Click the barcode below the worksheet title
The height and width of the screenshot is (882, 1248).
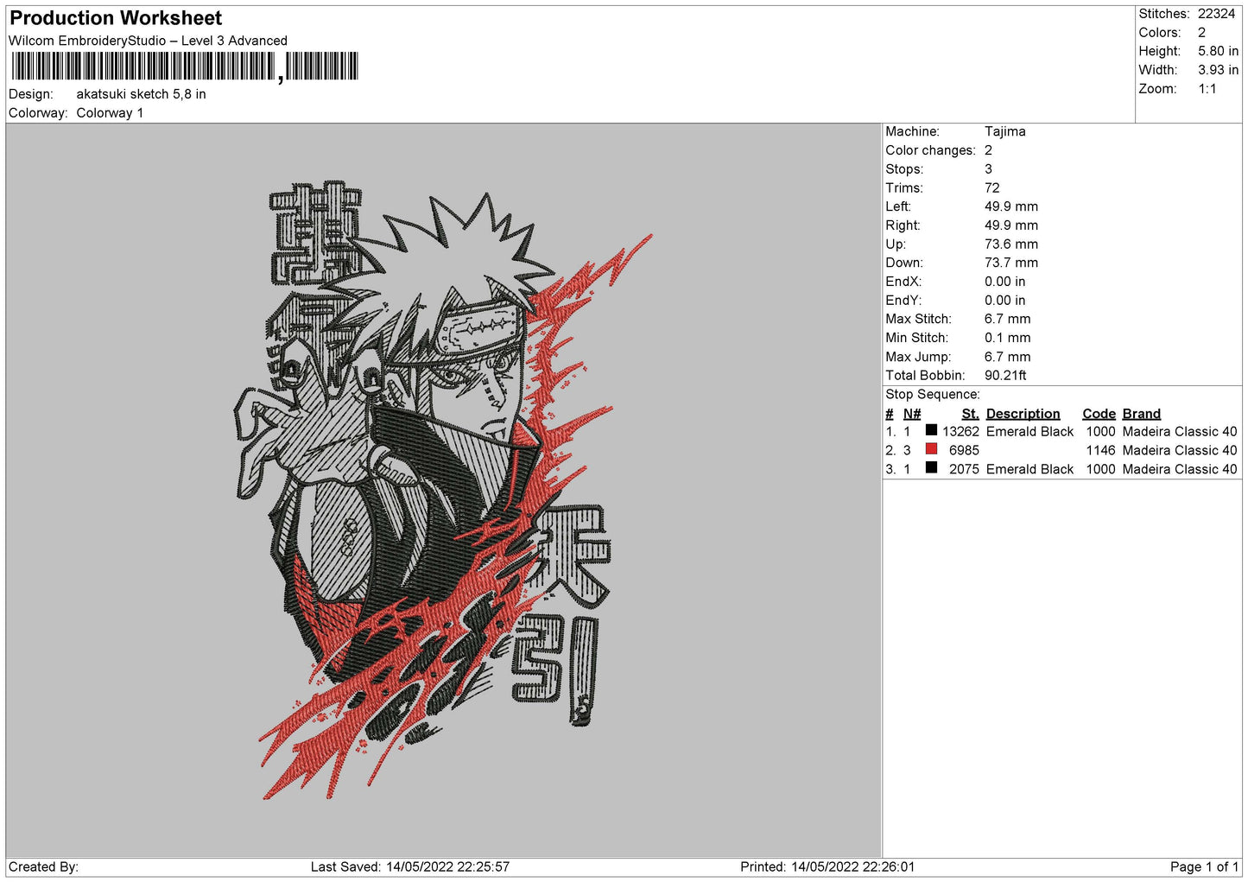pyautogui.click(x=185, y=67)
